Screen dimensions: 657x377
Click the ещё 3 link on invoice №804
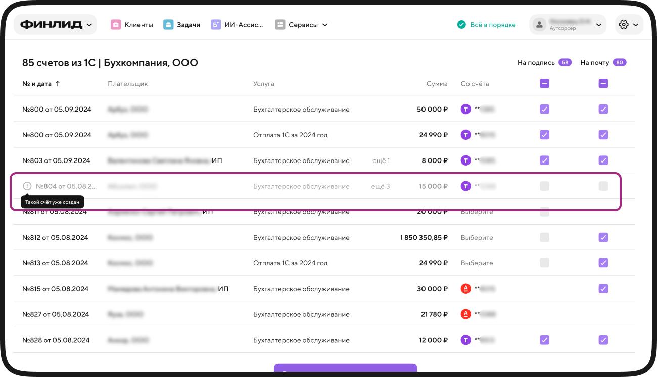[381, 186]
